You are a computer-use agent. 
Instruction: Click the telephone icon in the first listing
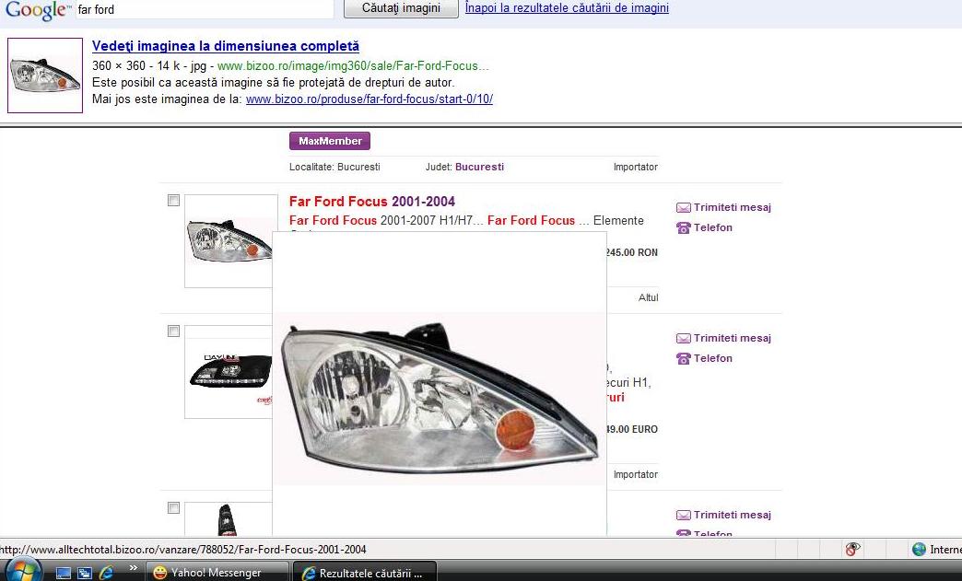point(683,228)
